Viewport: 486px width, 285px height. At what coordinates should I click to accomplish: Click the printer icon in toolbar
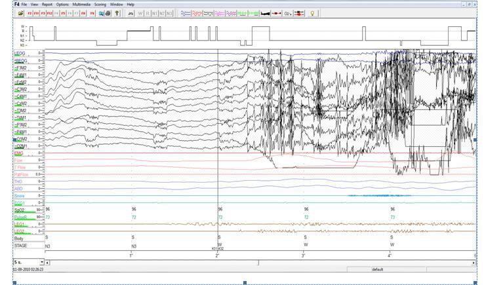[109, 13]
